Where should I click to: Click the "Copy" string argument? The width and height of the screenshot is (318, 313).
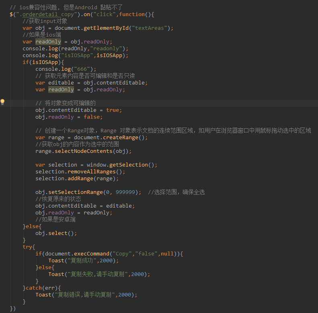(x=122, y=254)
